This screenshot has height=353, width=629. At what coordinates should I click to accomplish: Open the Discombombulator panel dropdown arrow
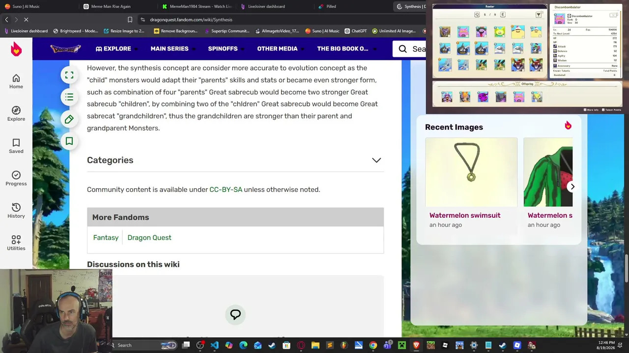(x=614, y=15)
